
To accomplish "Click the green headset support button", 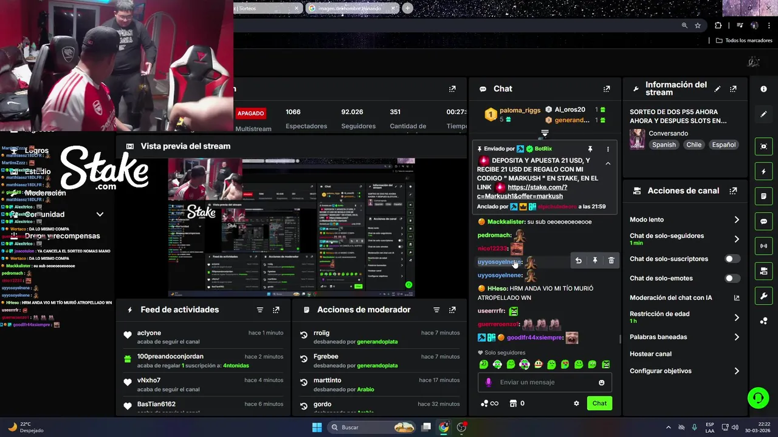I will coord(758,398).
